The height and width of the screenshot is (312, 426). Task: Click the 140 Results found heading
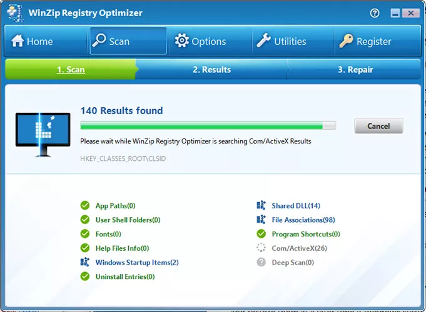(x=122, y=110)
